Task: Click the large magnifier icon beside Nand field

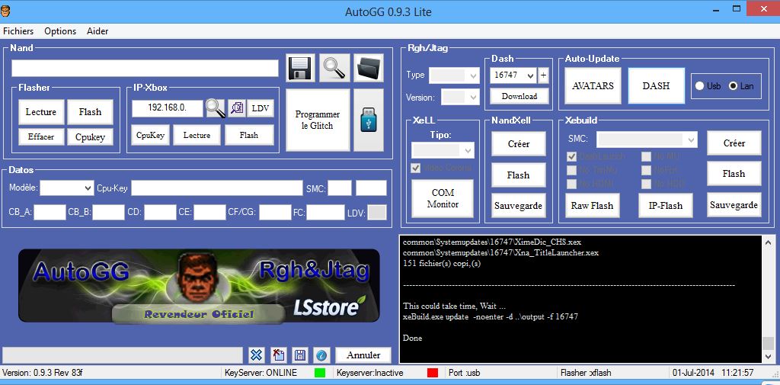Action: point(334,68)
